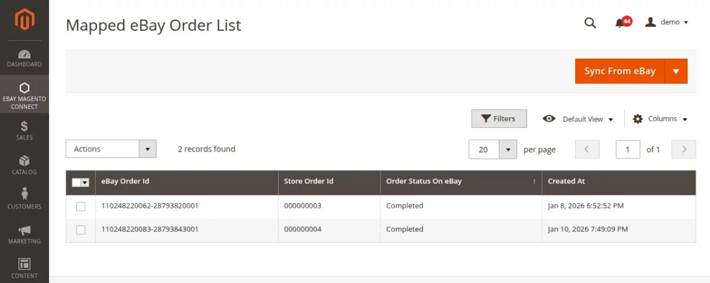Open the Customers person icon menu
Viewport: 710px width, 283px height.
[24, 199]
